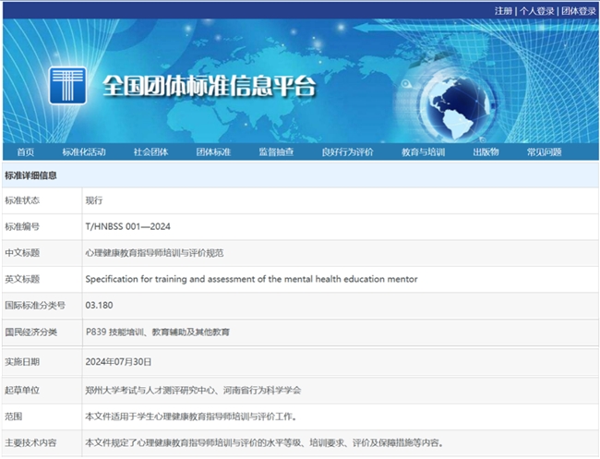Open the 首页 home menu item
This screenshot has width=600, height=459.
[26, 152]
